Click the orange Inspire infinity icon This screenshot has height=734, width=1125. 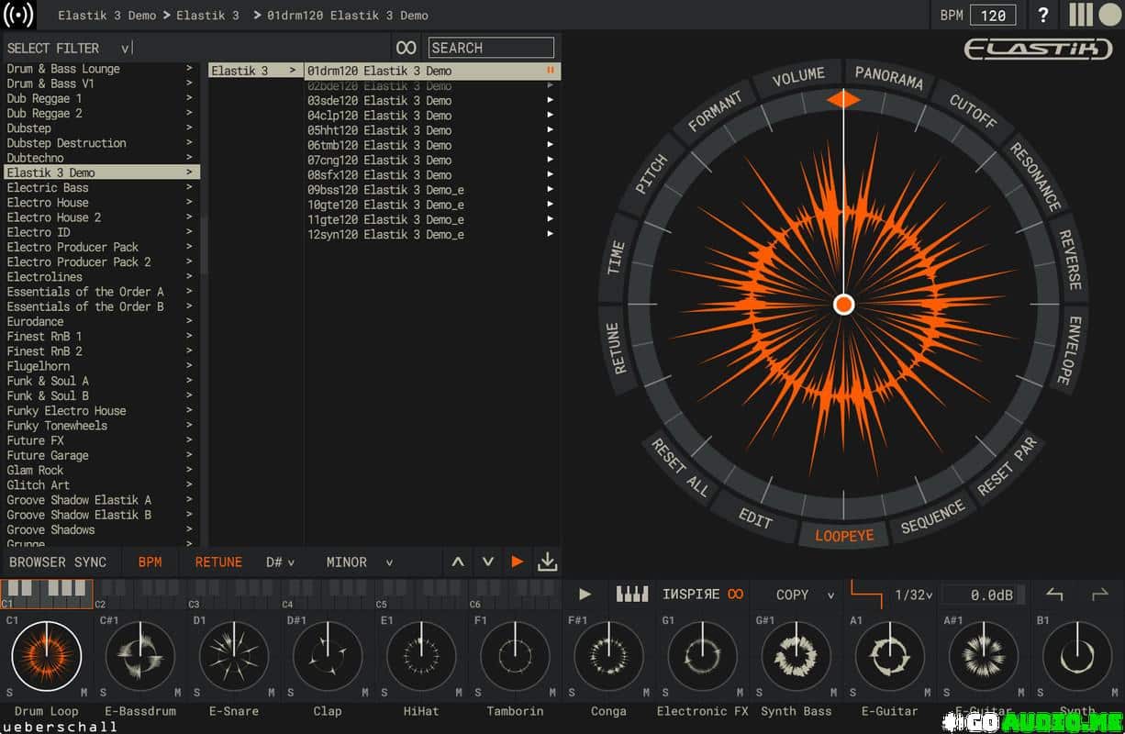[x=735, y=595]
